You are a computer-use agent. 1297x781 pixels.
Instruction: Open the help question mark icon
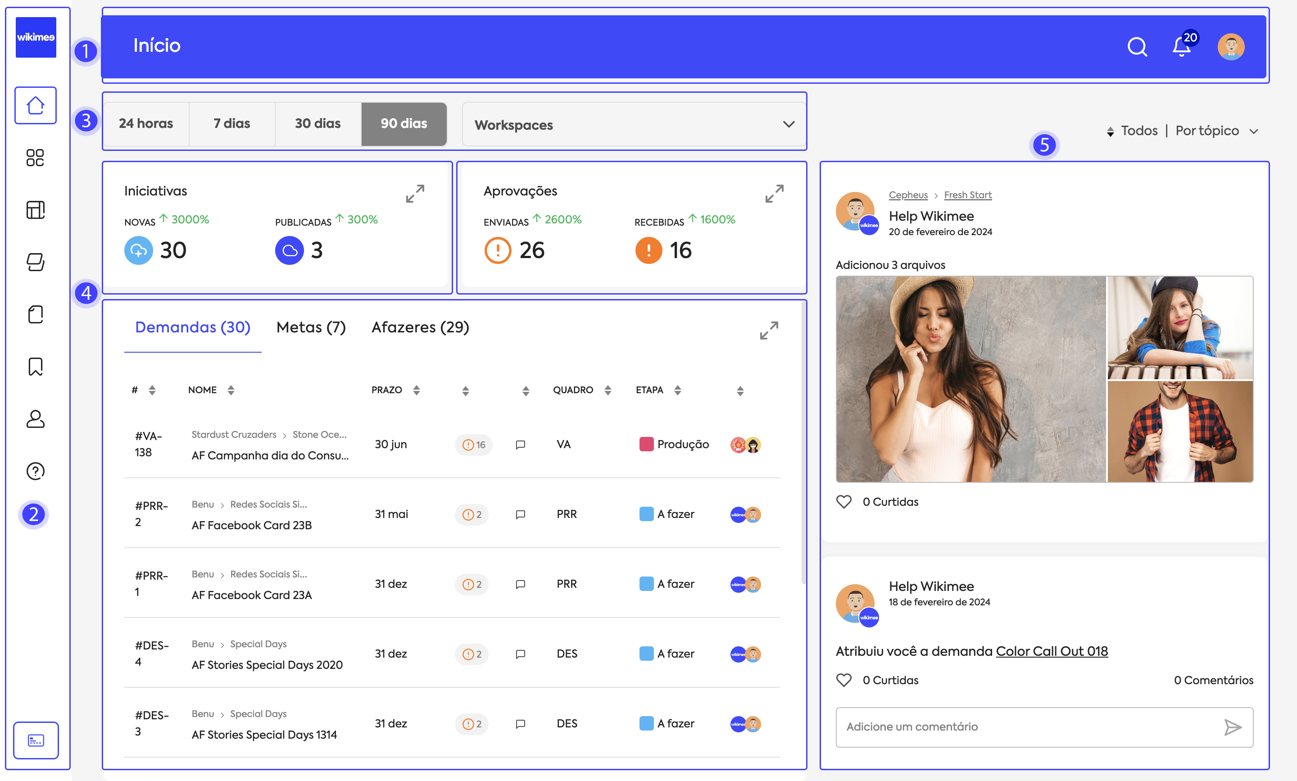(x=35, y=471)
